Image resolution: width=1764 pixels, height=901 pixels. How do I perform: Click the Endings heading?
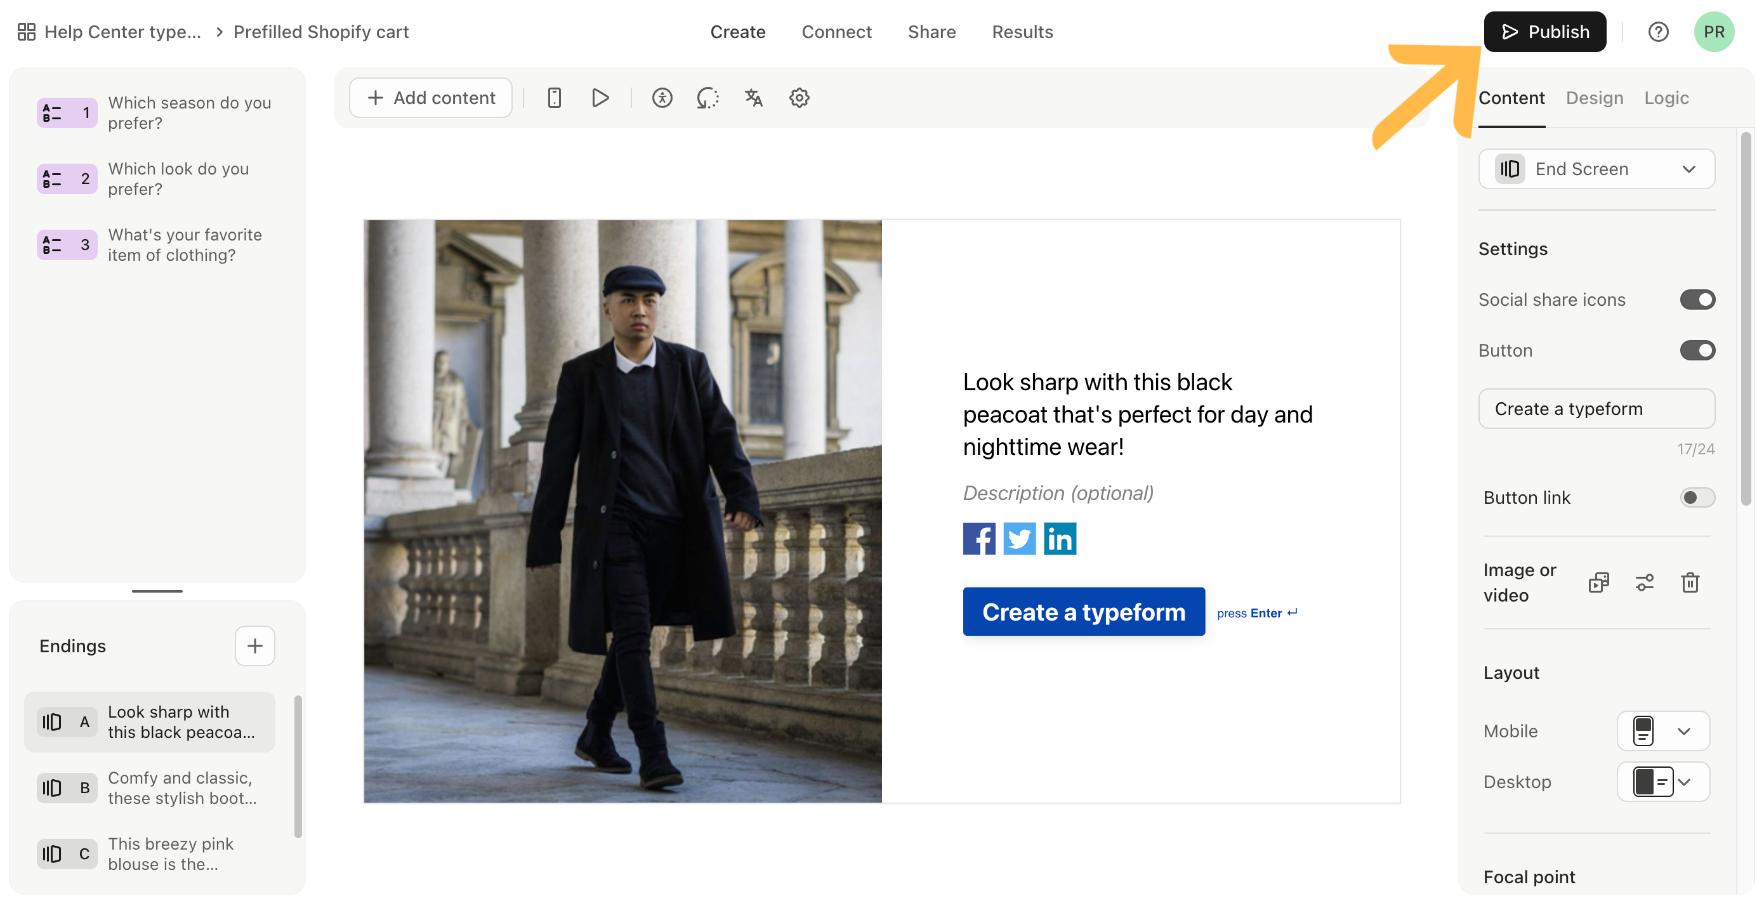72,646
